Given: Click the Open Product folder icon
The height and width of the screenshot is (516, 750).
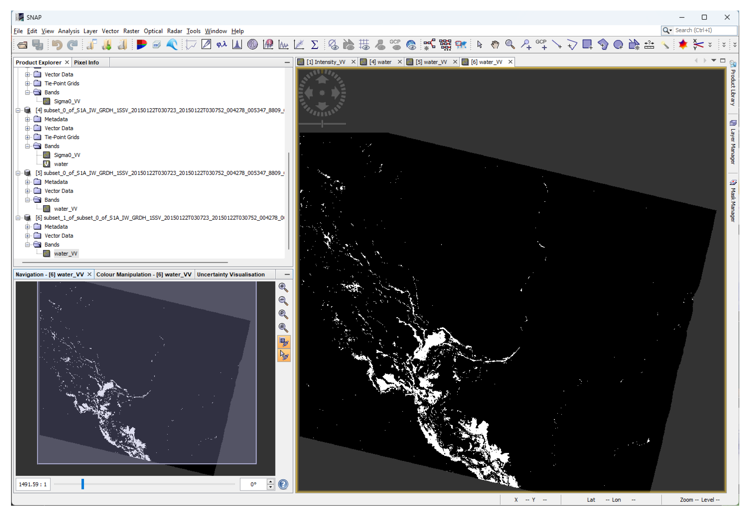Looking at the screenshot, I should pos(22,45).
